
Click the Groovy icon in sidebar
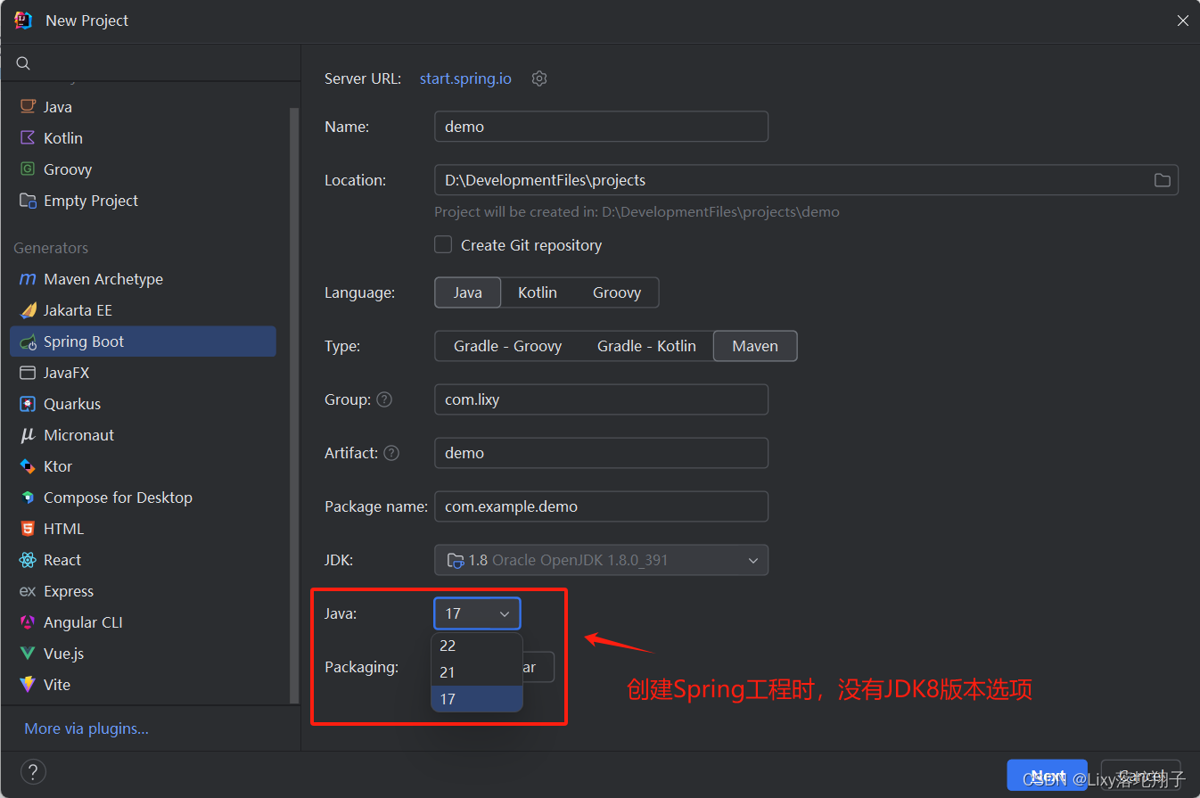(x=28, y=169)
